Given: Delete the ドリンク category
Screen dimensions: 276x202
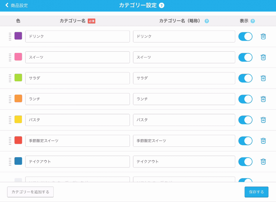Looking at the screenshot, I should pyautogui.click(x=263, y=36).
